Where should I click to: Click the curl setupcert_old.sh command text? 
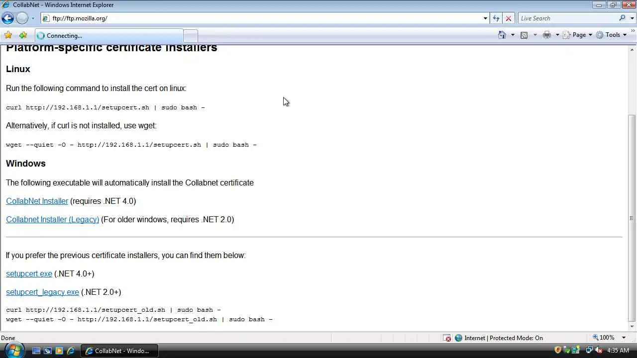coord(113,310)
